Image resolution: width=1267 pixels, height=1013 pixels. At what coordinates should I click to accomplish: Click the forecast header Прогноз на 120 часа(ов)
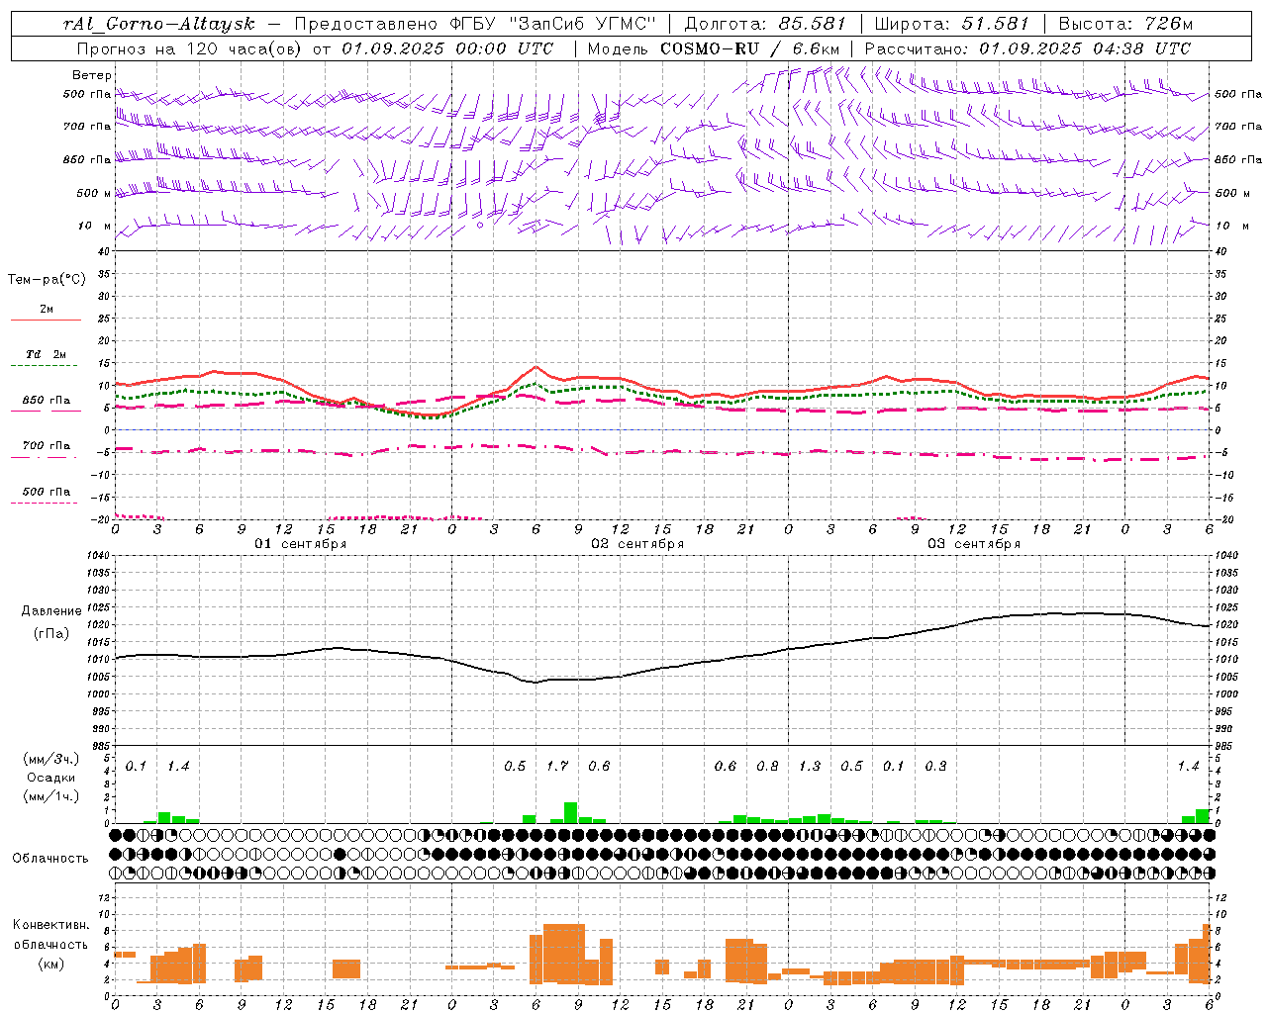tap(190, 48)
